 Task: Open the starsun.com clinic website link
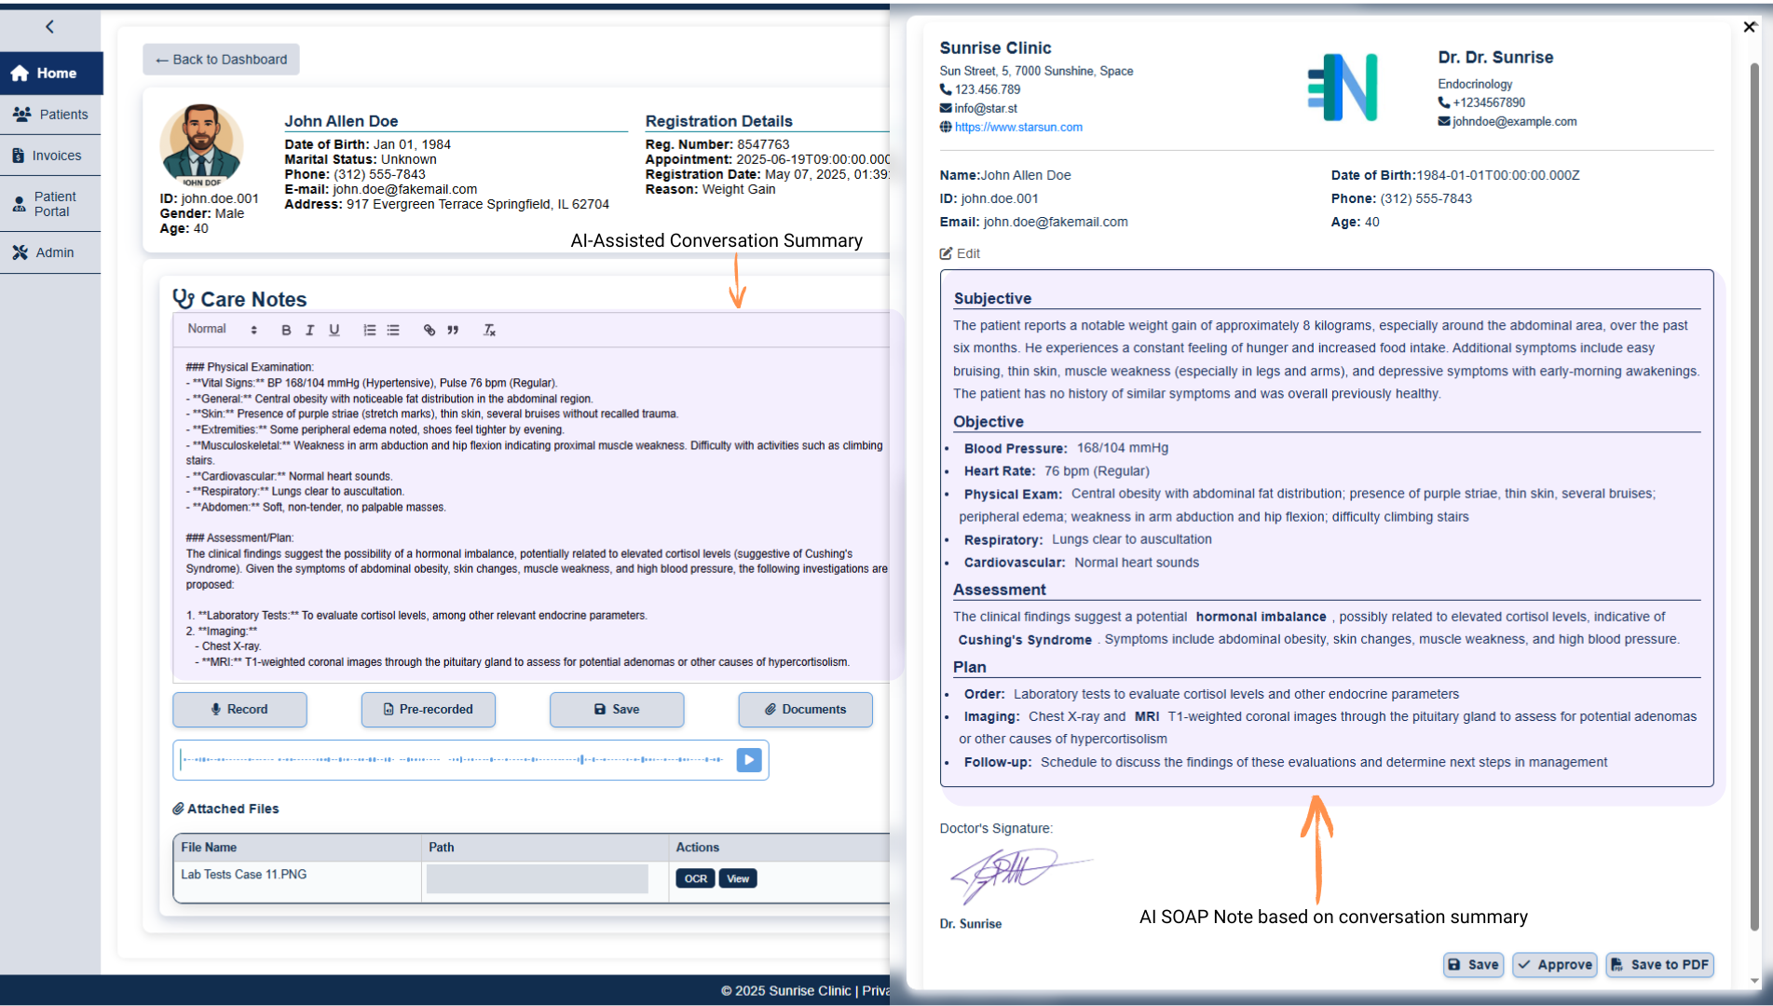pyautogui.click(x=1017, y=128)
